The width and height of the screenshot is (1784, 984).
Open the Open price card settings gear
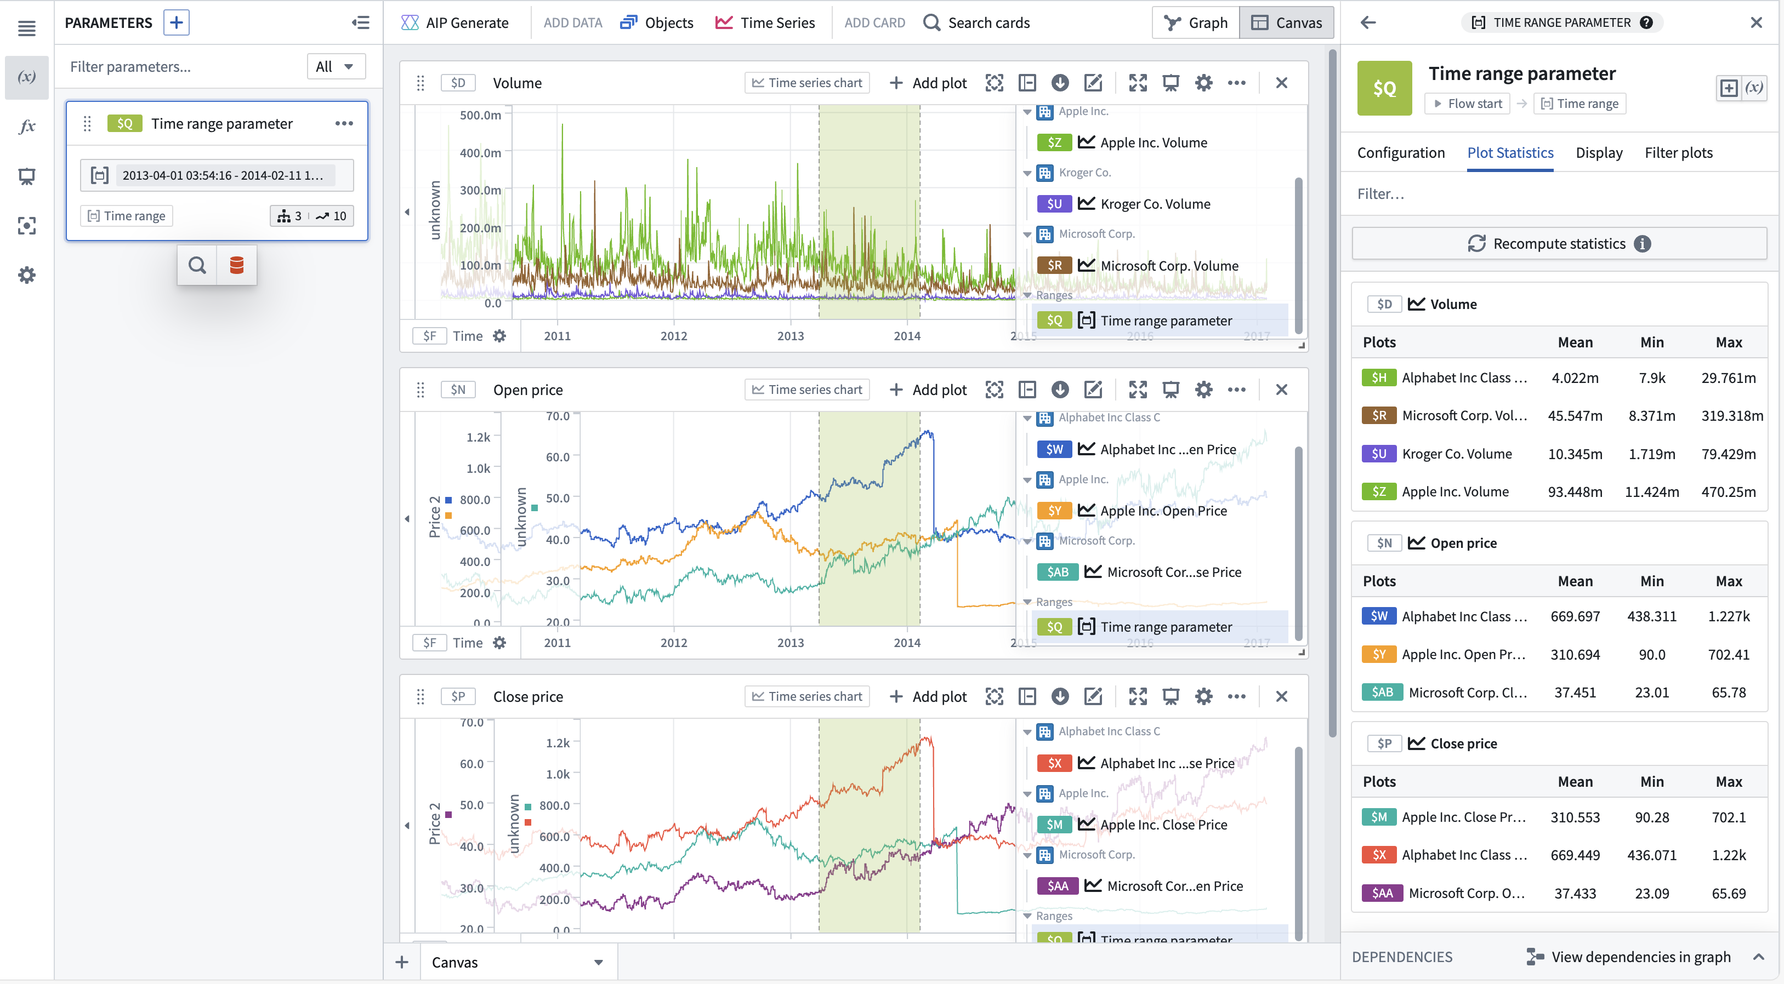(1203, 390)
